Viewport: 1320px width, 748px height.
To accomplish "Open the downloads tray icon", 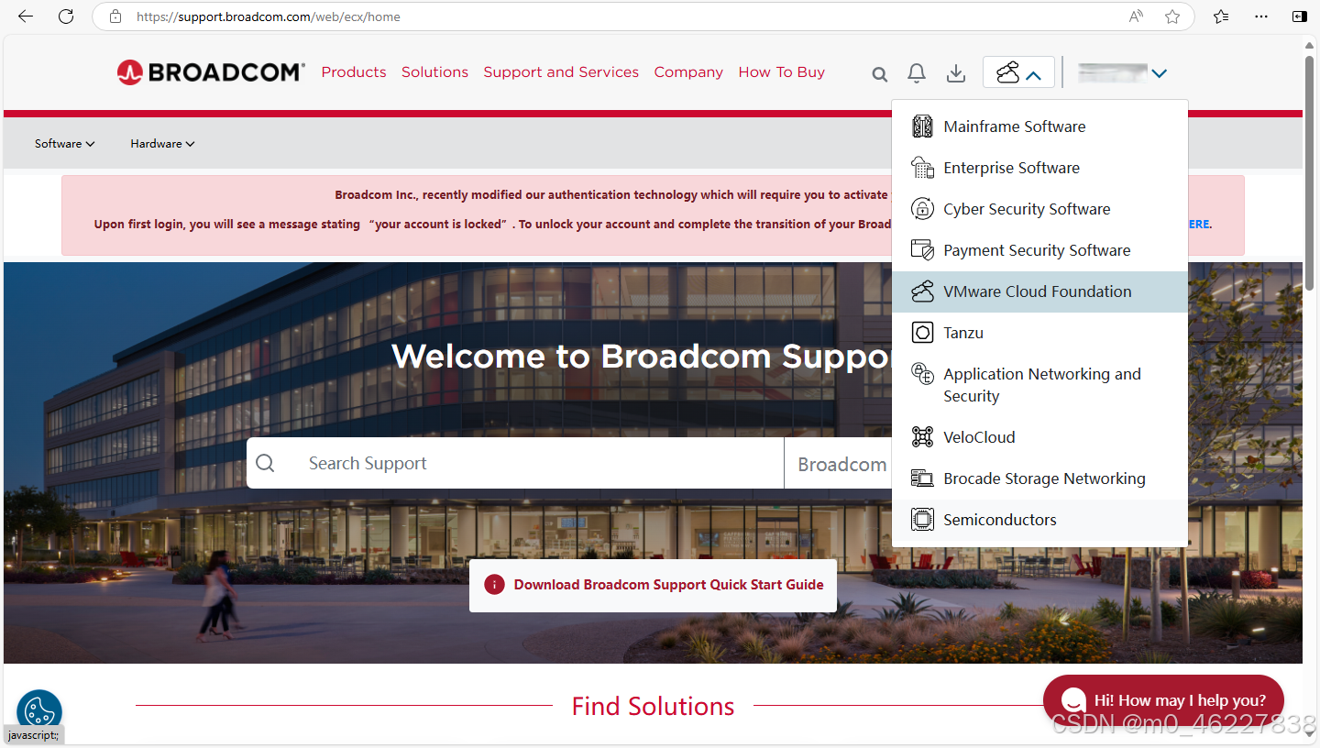I will coord(956,73).
